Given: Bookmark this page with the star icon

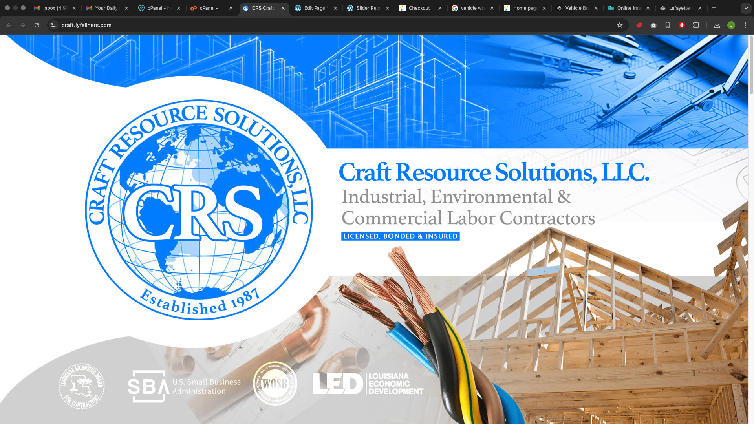Looking at the screenshot, I should point(620,25).
